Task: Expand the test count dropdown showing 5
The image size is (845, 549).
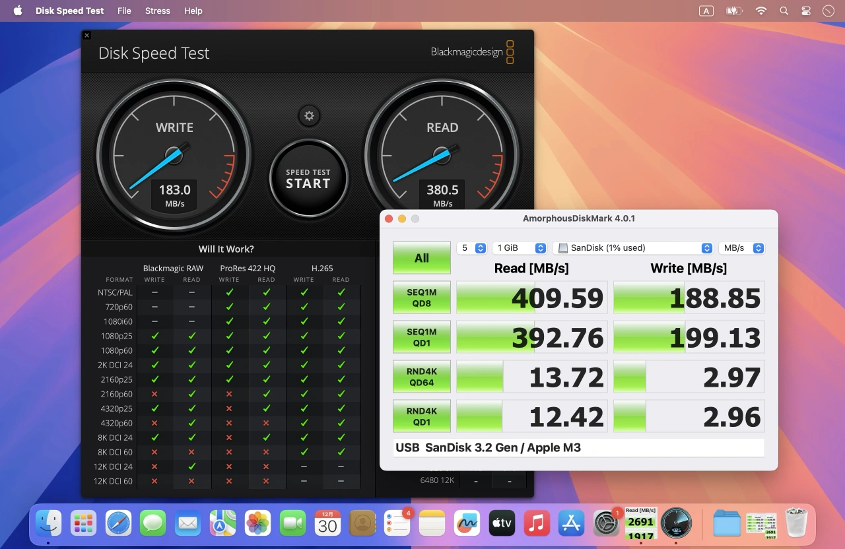Action: click(x=472, y=248)
